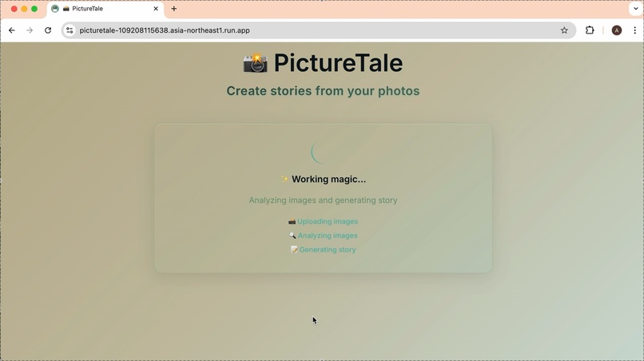Open the browser extensions puzzle icon
This screenshot has height=361, width=644.
point(590,30)
